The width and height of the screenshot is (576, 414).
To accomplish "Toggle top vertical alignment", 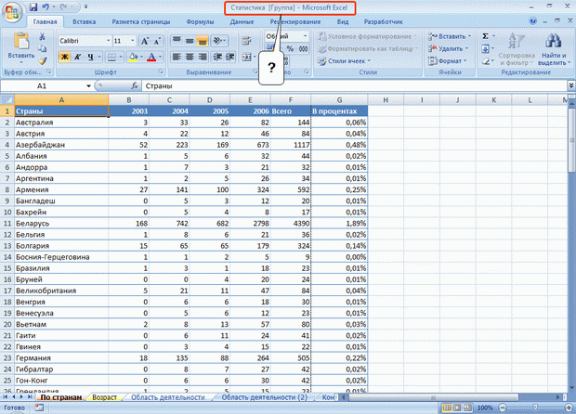I will [177, 40].
